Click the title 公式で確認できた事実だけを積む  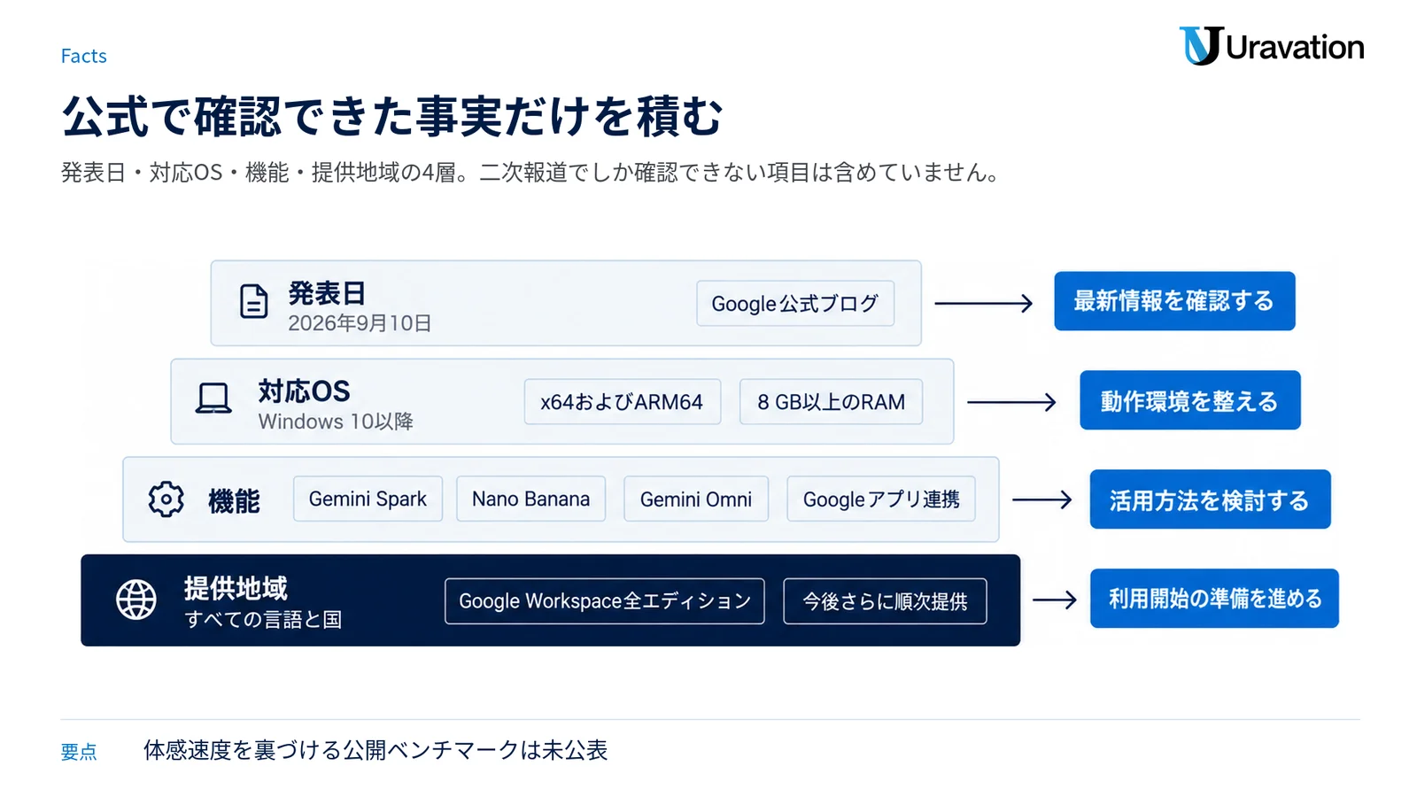coord(392,116)
